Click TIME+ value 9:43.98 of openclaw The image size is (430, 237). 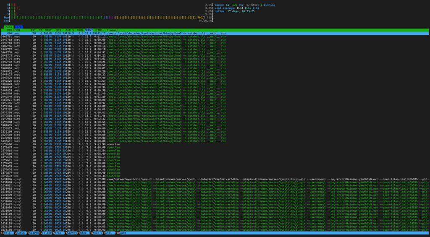pos(100,144)
